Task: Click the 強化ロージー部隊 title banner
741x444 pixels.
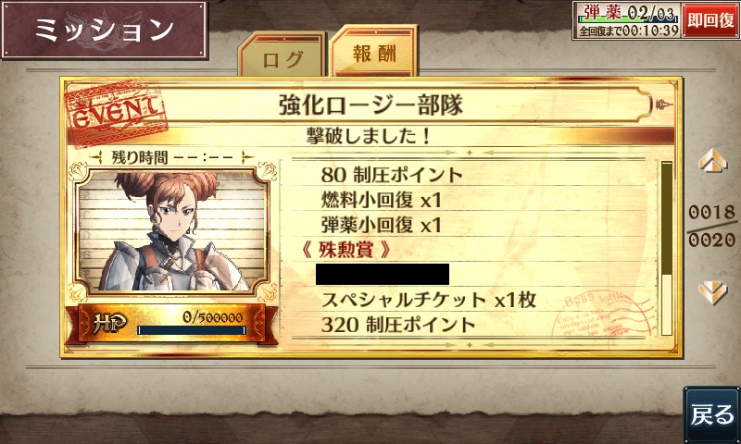Action: point(370,105)
